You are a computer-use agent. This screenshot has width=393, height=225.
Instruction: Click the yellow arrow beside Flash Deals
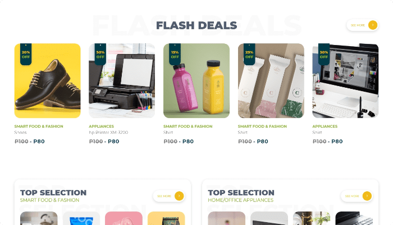373,25
